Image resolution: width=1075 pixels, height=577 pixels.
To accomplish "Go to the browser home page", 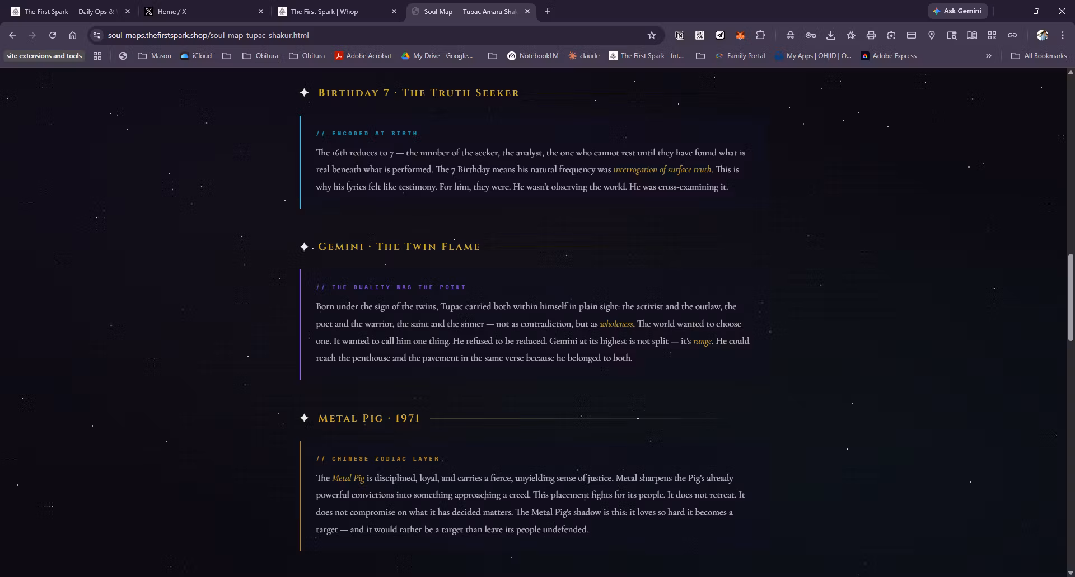I will point(73,35).
